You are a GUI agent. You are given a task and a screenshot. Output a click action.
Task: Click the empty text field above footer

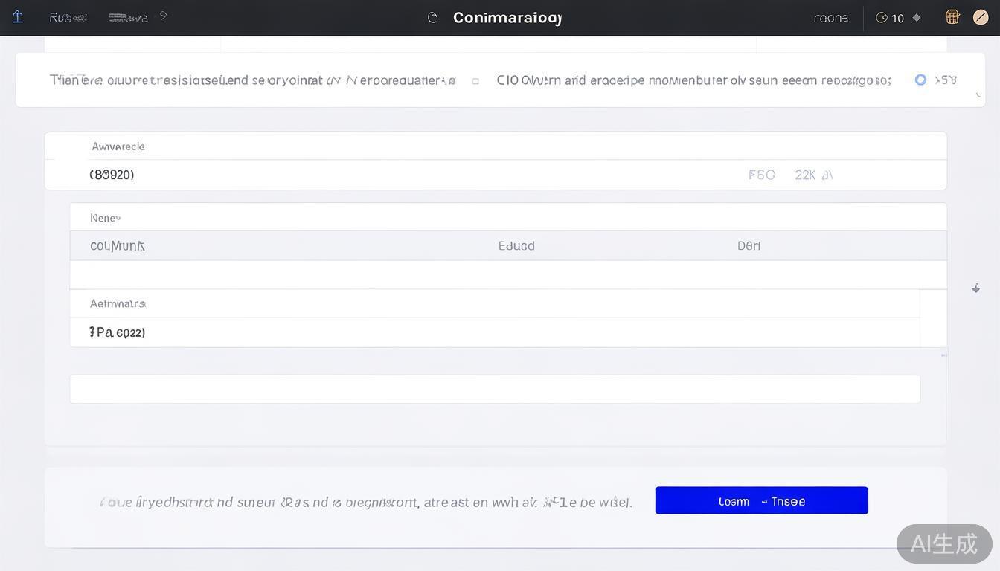pyautogui.click(x=495, y=390)
